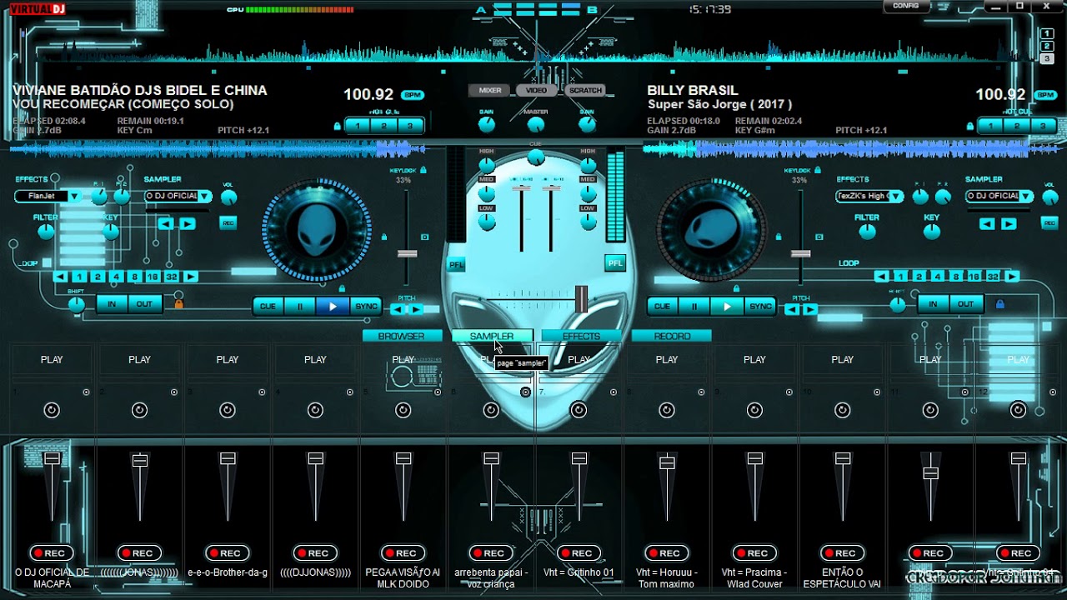Click the circular icon above the ((((DJJONAS))))) fader
This screenshot has width=1067, height=600.
click(x=315, y=410)
